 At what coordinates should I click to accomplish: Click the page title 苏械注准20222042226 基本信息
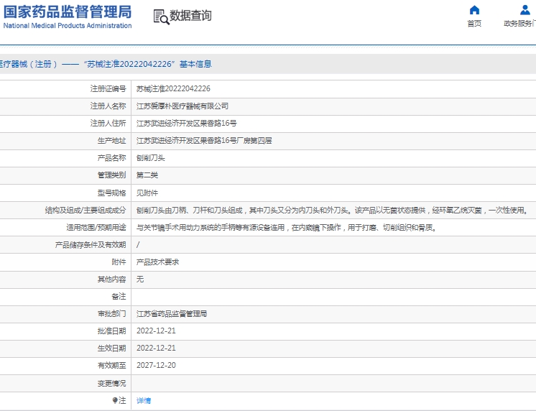(148, 64)
